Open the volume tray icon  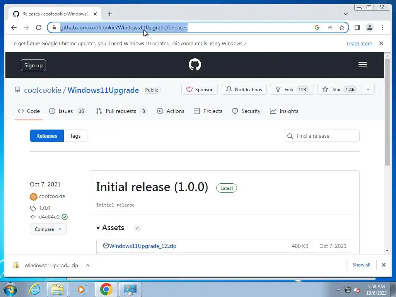tap(357, 290)
